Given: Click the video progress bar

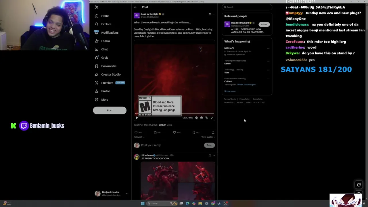Looking at the screenshot, I should 175,114.
